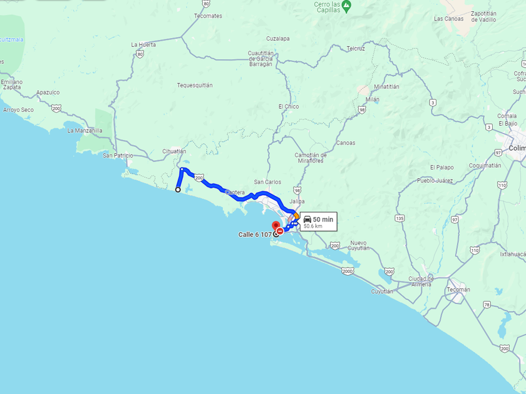The image size is (526, 394).
Task: Click the 200D toll highway shield
Action: 348,271
